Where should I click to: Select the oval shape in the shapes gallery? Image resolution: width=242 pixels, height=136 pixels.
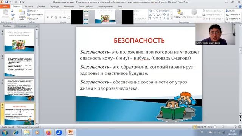[x=164, y=11]
